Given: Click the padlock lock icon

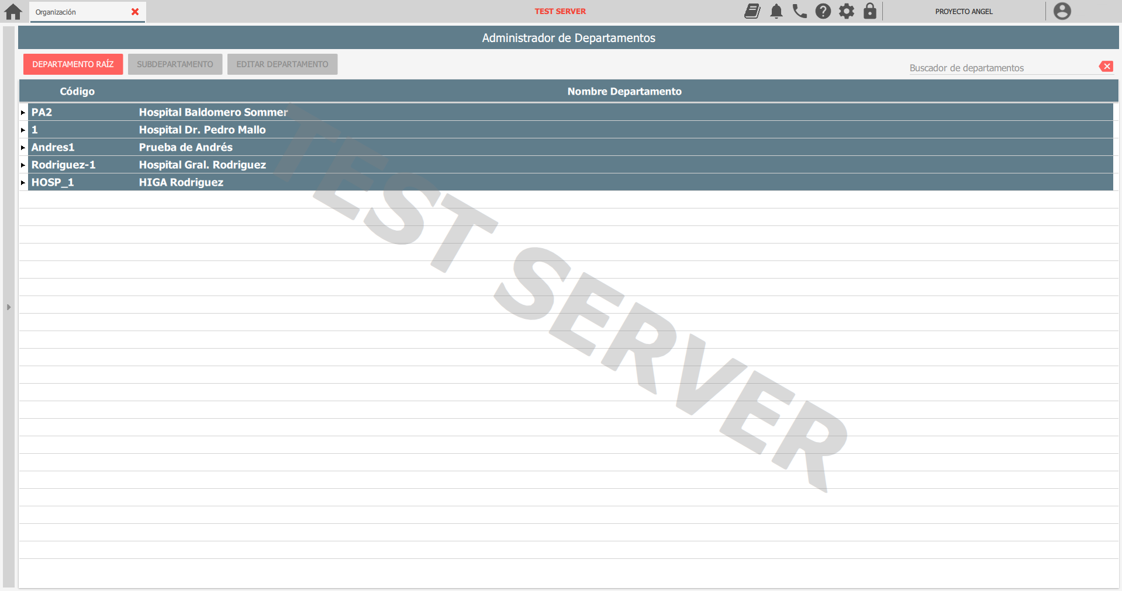Looking at the screenshot, I should (x=870, y=11).
